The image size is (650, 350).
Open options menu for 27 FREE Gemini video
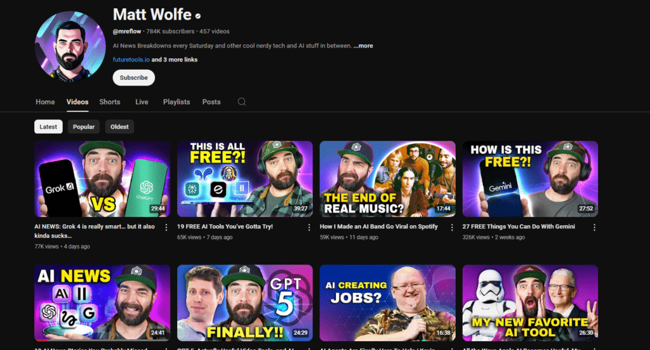click(x=594, y=228)
